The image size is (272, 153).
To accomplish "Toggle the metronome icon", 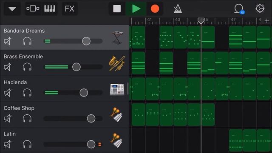I will coord(178,8).
